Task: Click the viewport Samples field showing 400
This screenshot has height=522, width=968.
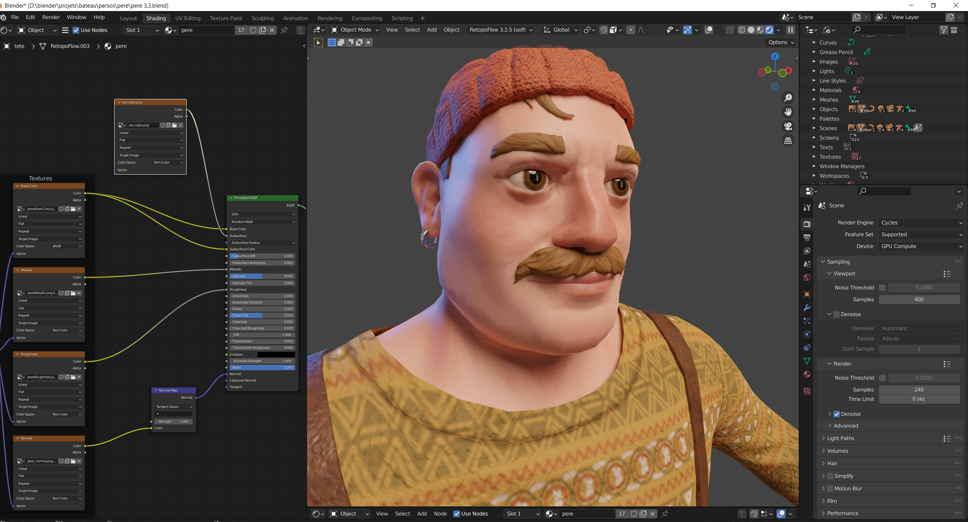Action: pos(919,299)
